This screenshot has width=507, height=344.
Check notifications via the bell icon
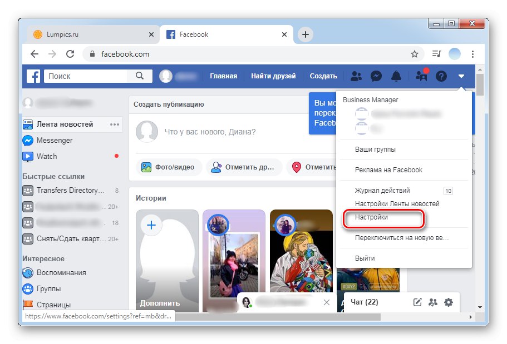pyautogui.click(x=396, y=76)
